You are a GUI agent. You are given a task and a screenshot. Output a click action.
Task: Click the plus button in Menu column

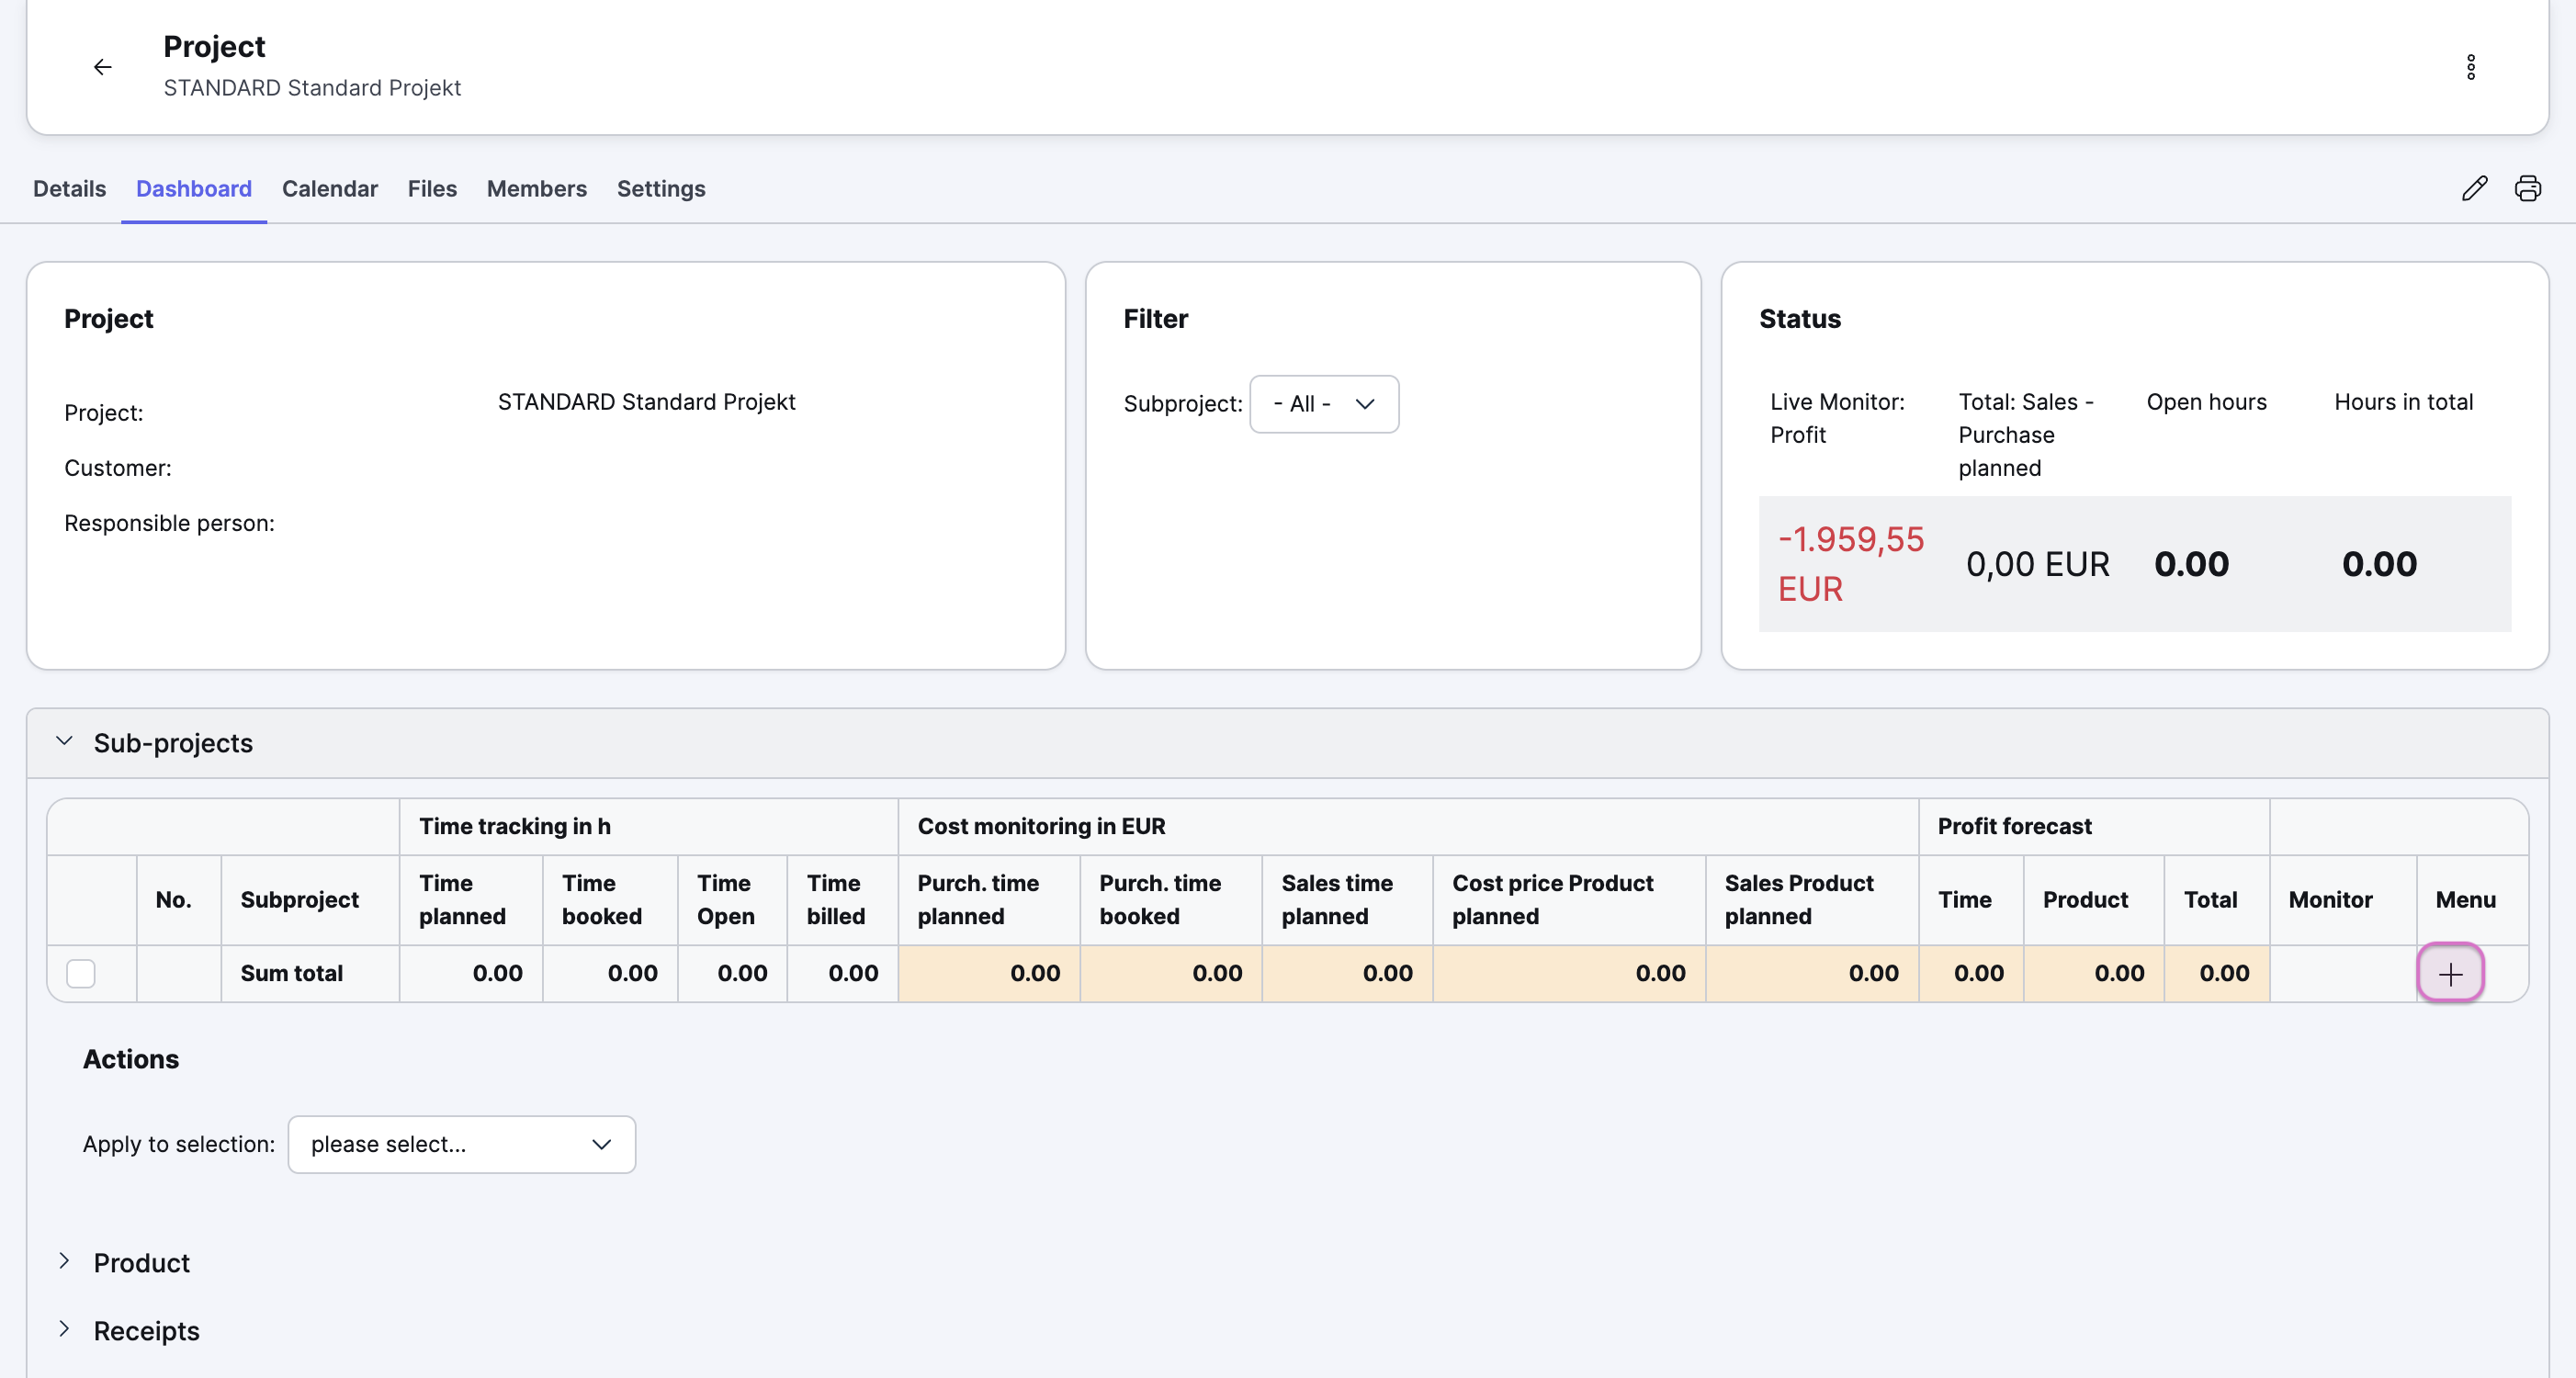[x=2450, y=973]
